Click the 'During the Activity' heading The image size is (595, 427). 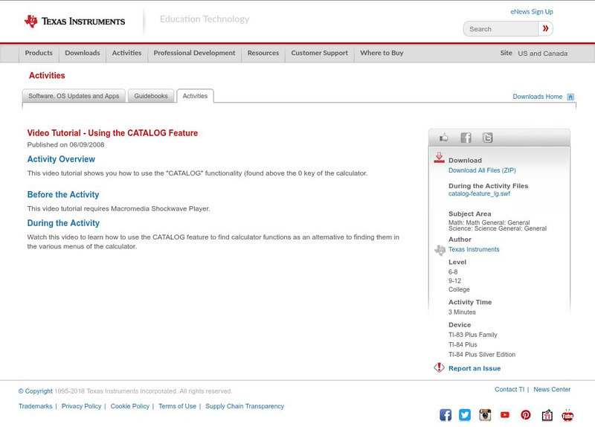pyautogui.click(x=63, y=223)
